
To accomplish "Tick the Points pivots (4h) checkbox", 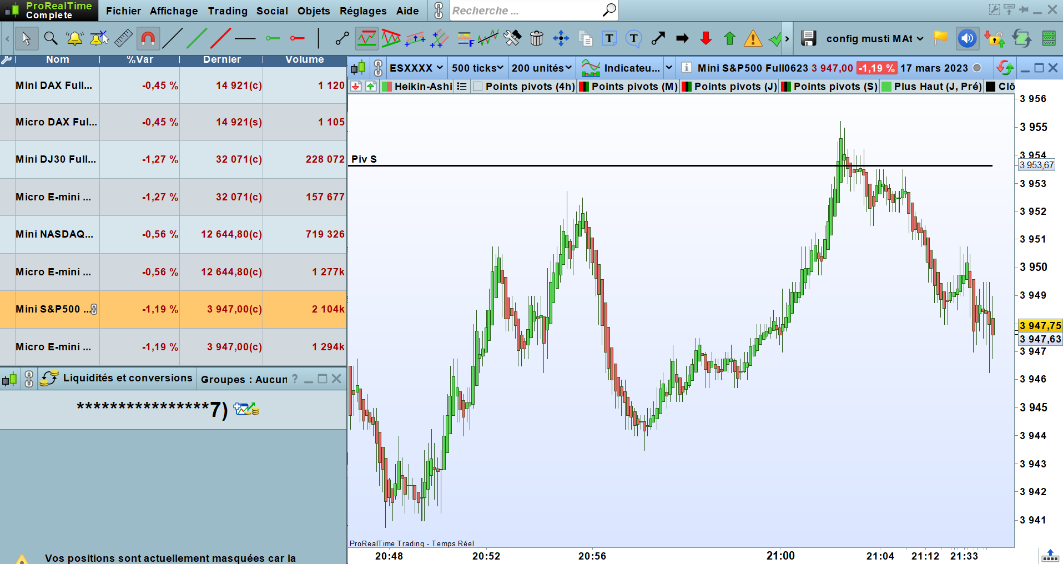I will [x=477, y=87].
